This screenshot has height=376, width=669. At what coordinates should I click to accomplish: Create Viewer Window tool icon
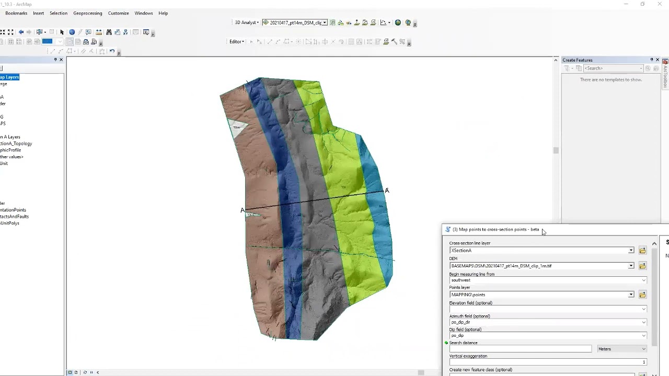pyautogui.click(x=146, y=32)
